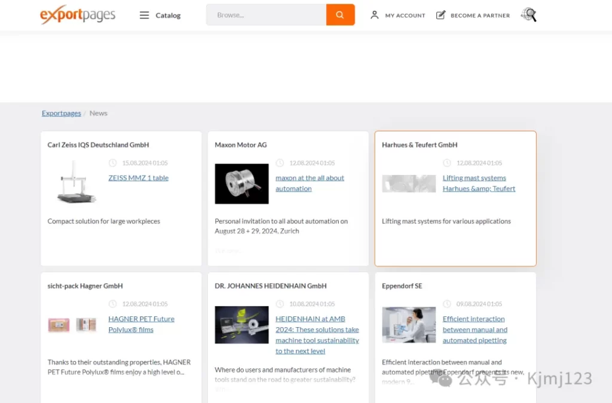Viewport: 612px width, 403px height.
Task: Click the Eppendorf laboratory thumbnail
Action: coord(409,325)
